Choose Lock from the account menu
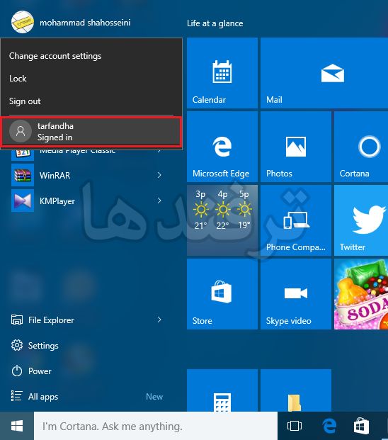The width and height of the screenshot is (388, 440). [x=18, y=79]
